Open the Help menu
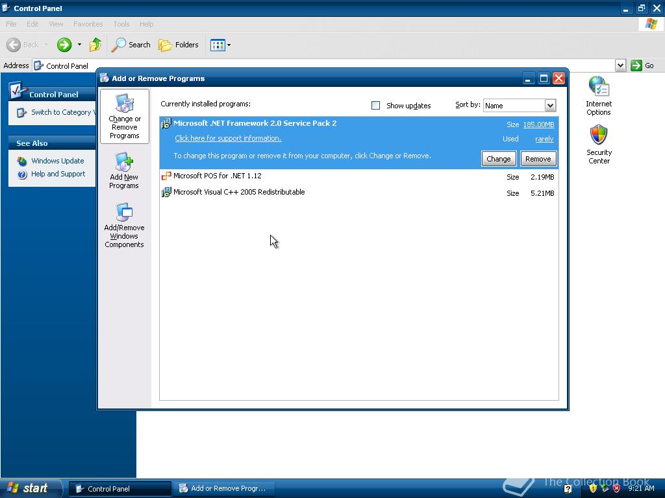 (147, 24)
